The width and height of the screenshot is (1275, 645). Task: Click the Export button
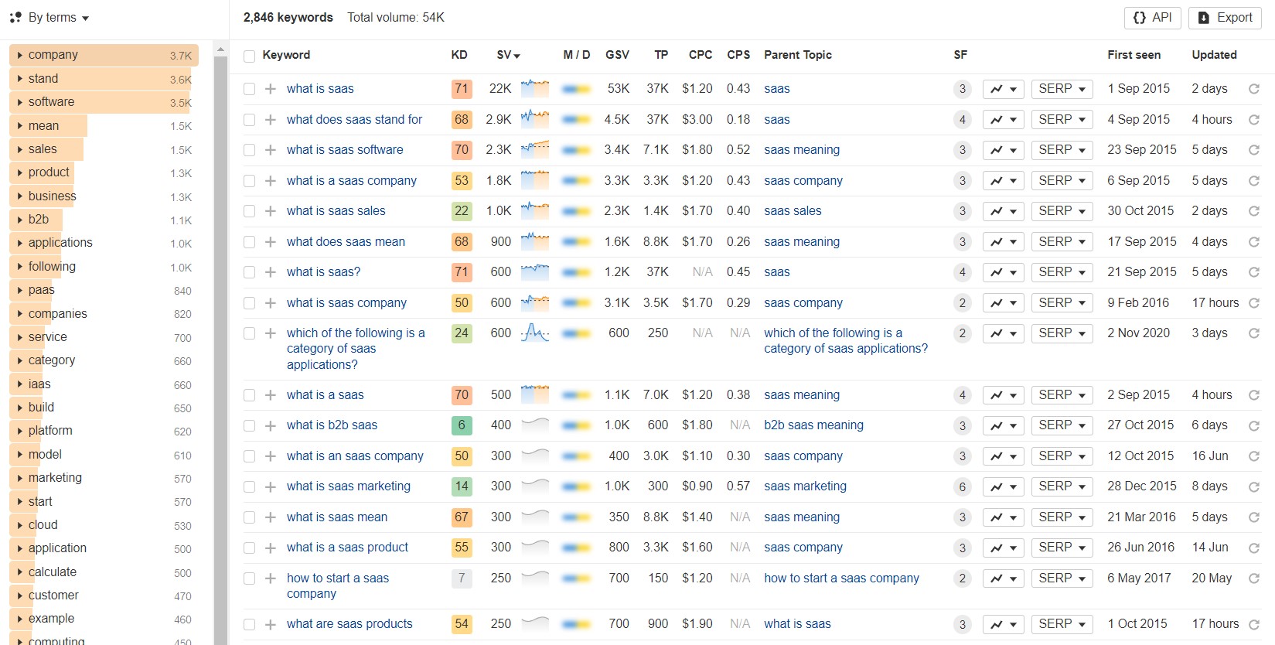[x=1225, y=17]
